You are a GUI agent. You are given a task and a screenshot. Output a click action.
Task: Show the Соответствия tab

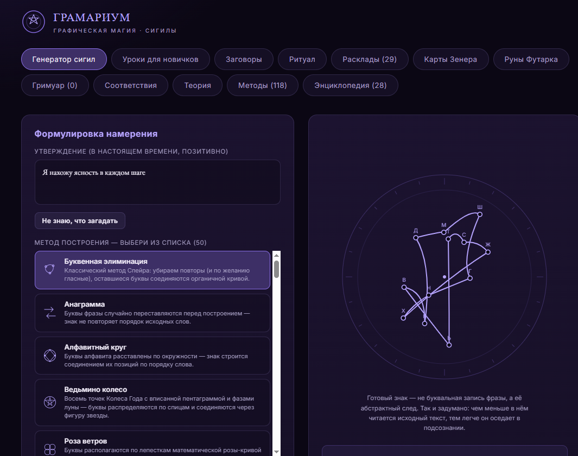[x=130, y=86]
